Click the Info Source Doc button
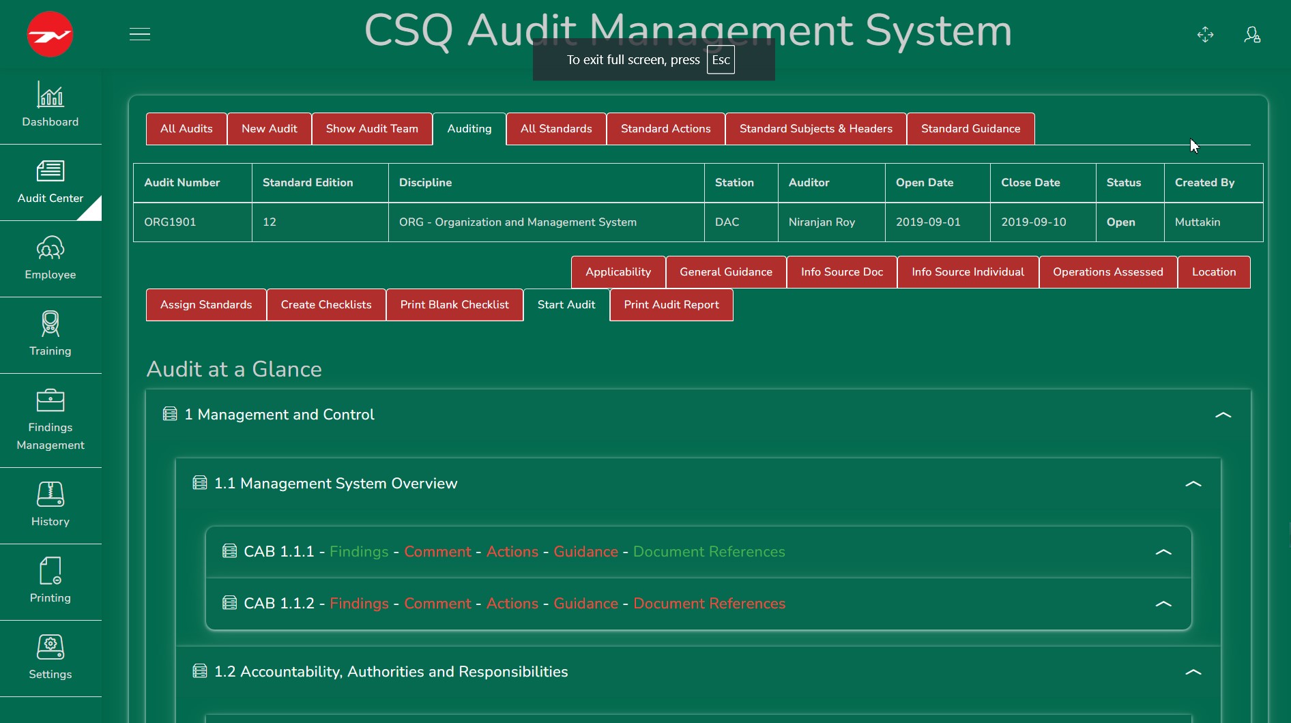 pyautogui.click(x=842, y=272)
